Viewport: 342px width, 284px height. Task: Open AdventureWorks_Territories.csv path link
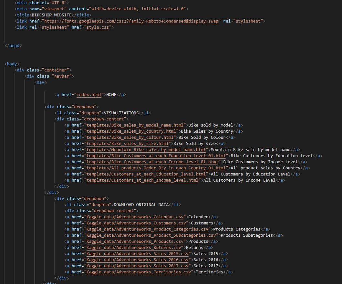(139, 272)
